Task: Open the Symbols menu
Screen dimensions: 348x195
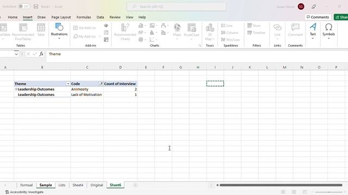Action: click(328, 31)
